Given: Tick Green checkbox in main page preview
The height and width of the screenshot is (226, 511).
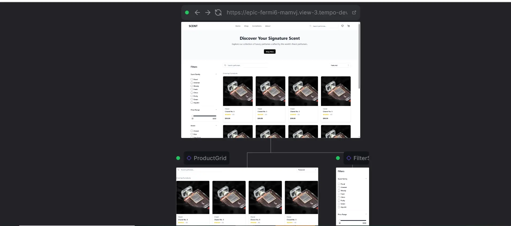Looking at the screenshot, I should [192, 99].
